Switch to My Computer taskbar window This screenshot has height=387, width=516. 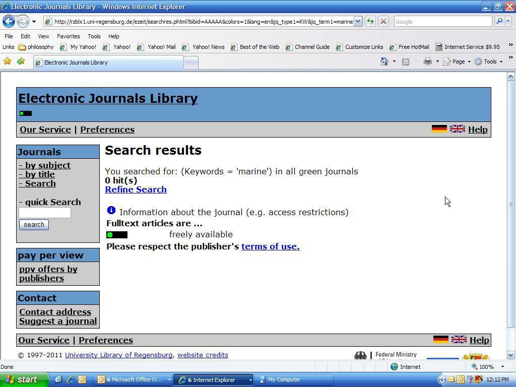294,380
